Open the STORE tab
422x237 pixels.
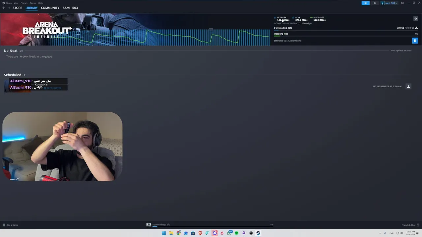(17, 8)
